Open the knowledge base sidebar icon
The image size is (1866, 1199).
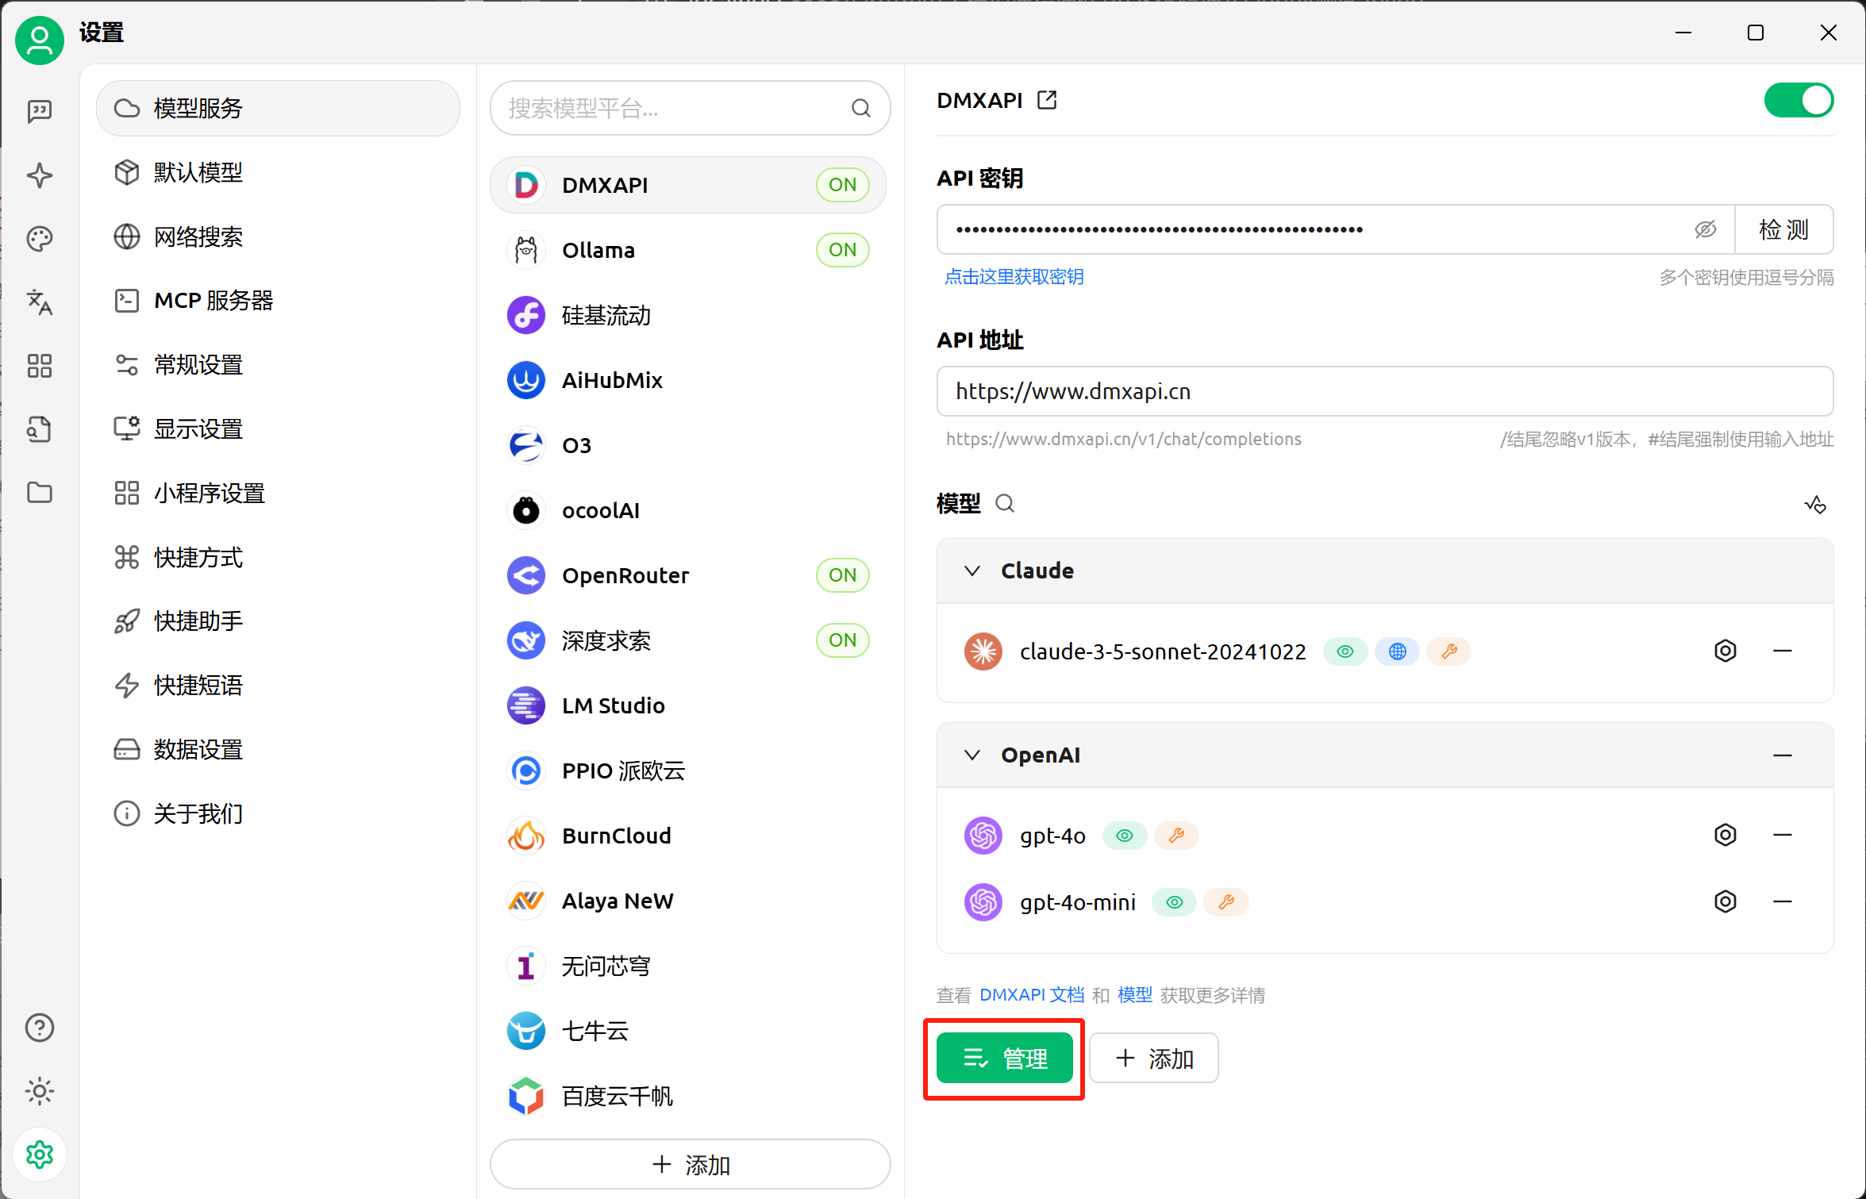point(40,429)
